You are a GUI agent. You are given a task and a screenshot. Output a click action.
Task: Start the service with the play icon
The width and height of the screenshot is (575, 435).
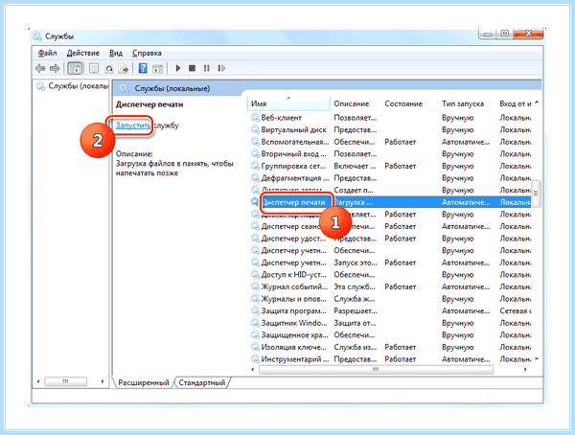coord(178,68)
